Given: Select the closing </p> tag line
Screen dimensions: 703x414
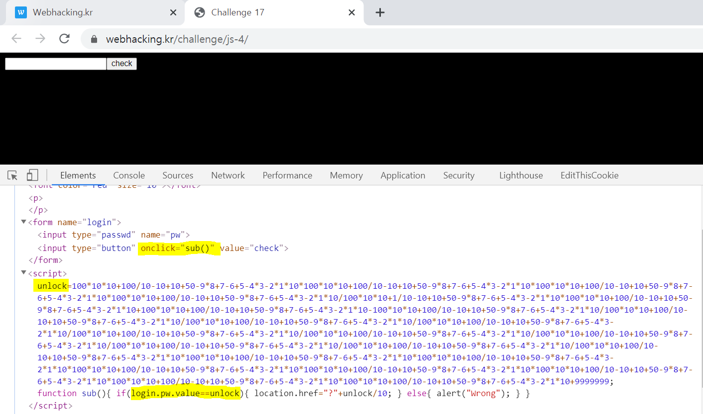Looking at the screenshot, I should (38, 210).
